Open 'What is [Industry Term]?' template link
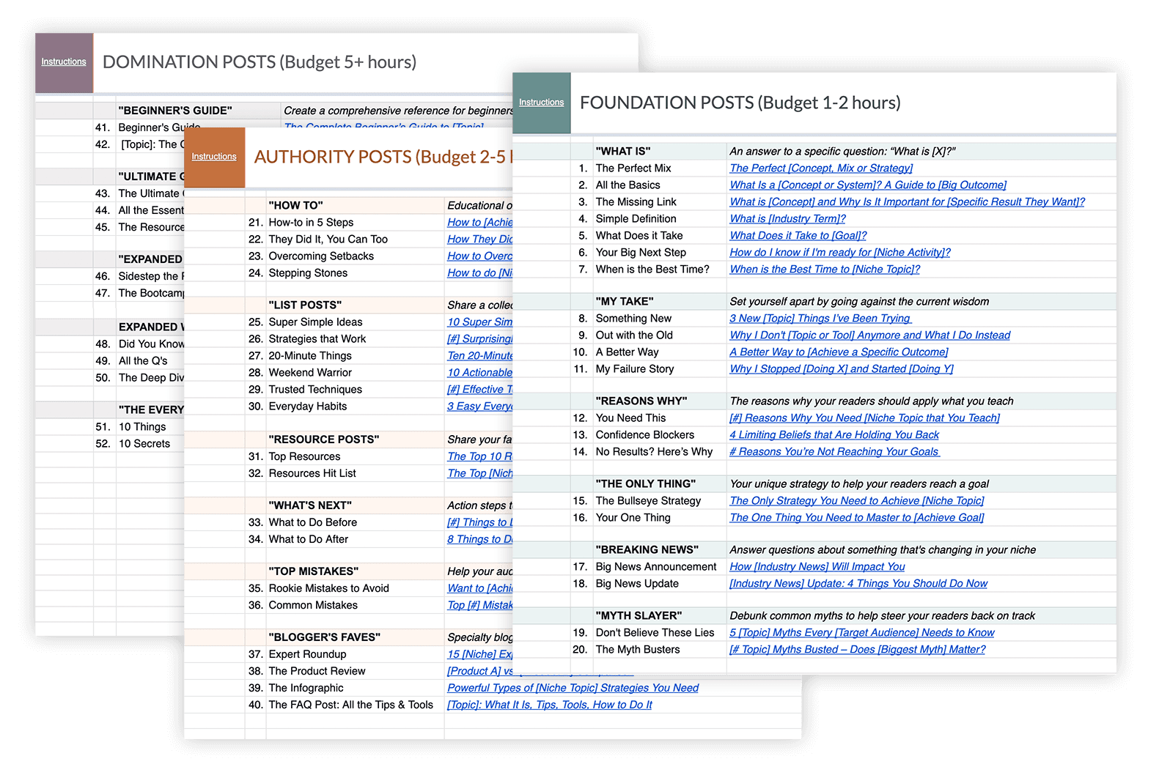The image size is (1159, 775). (x=787, y=219)
